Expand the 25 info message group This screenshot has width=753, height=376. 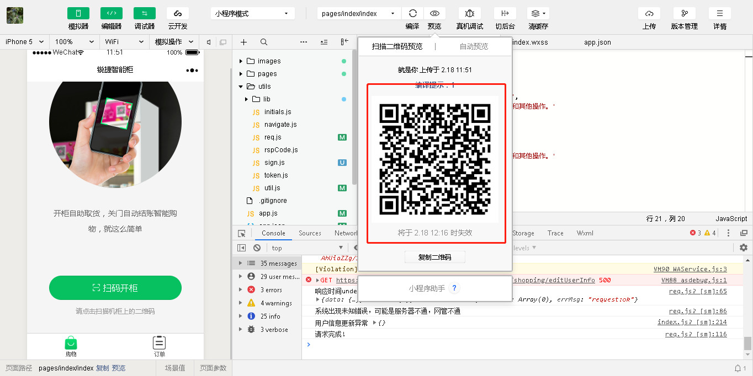pos(240,316)
